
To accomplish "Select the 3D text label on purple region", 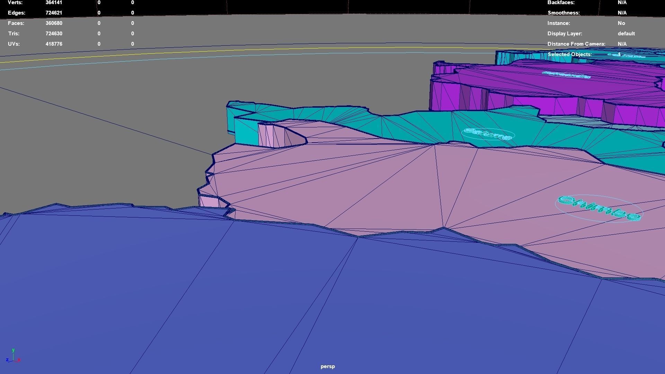I will point(566,75).
